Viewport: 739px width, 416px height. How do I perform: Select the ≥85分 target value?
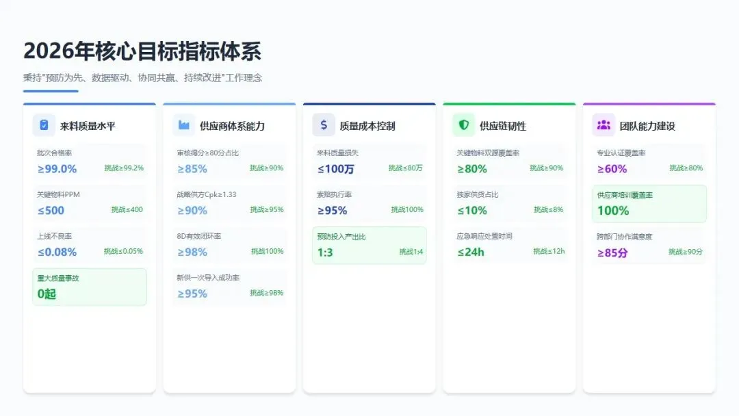click(612, 252)
